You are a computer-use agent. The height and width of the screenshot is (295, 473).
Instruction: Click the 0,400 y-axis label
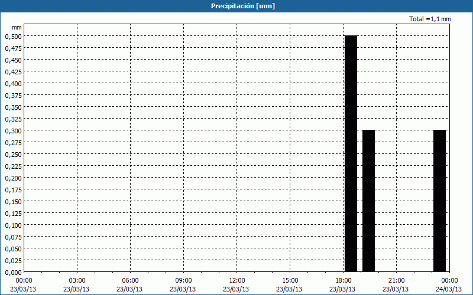pyautogui.click(x=13, y=83)
